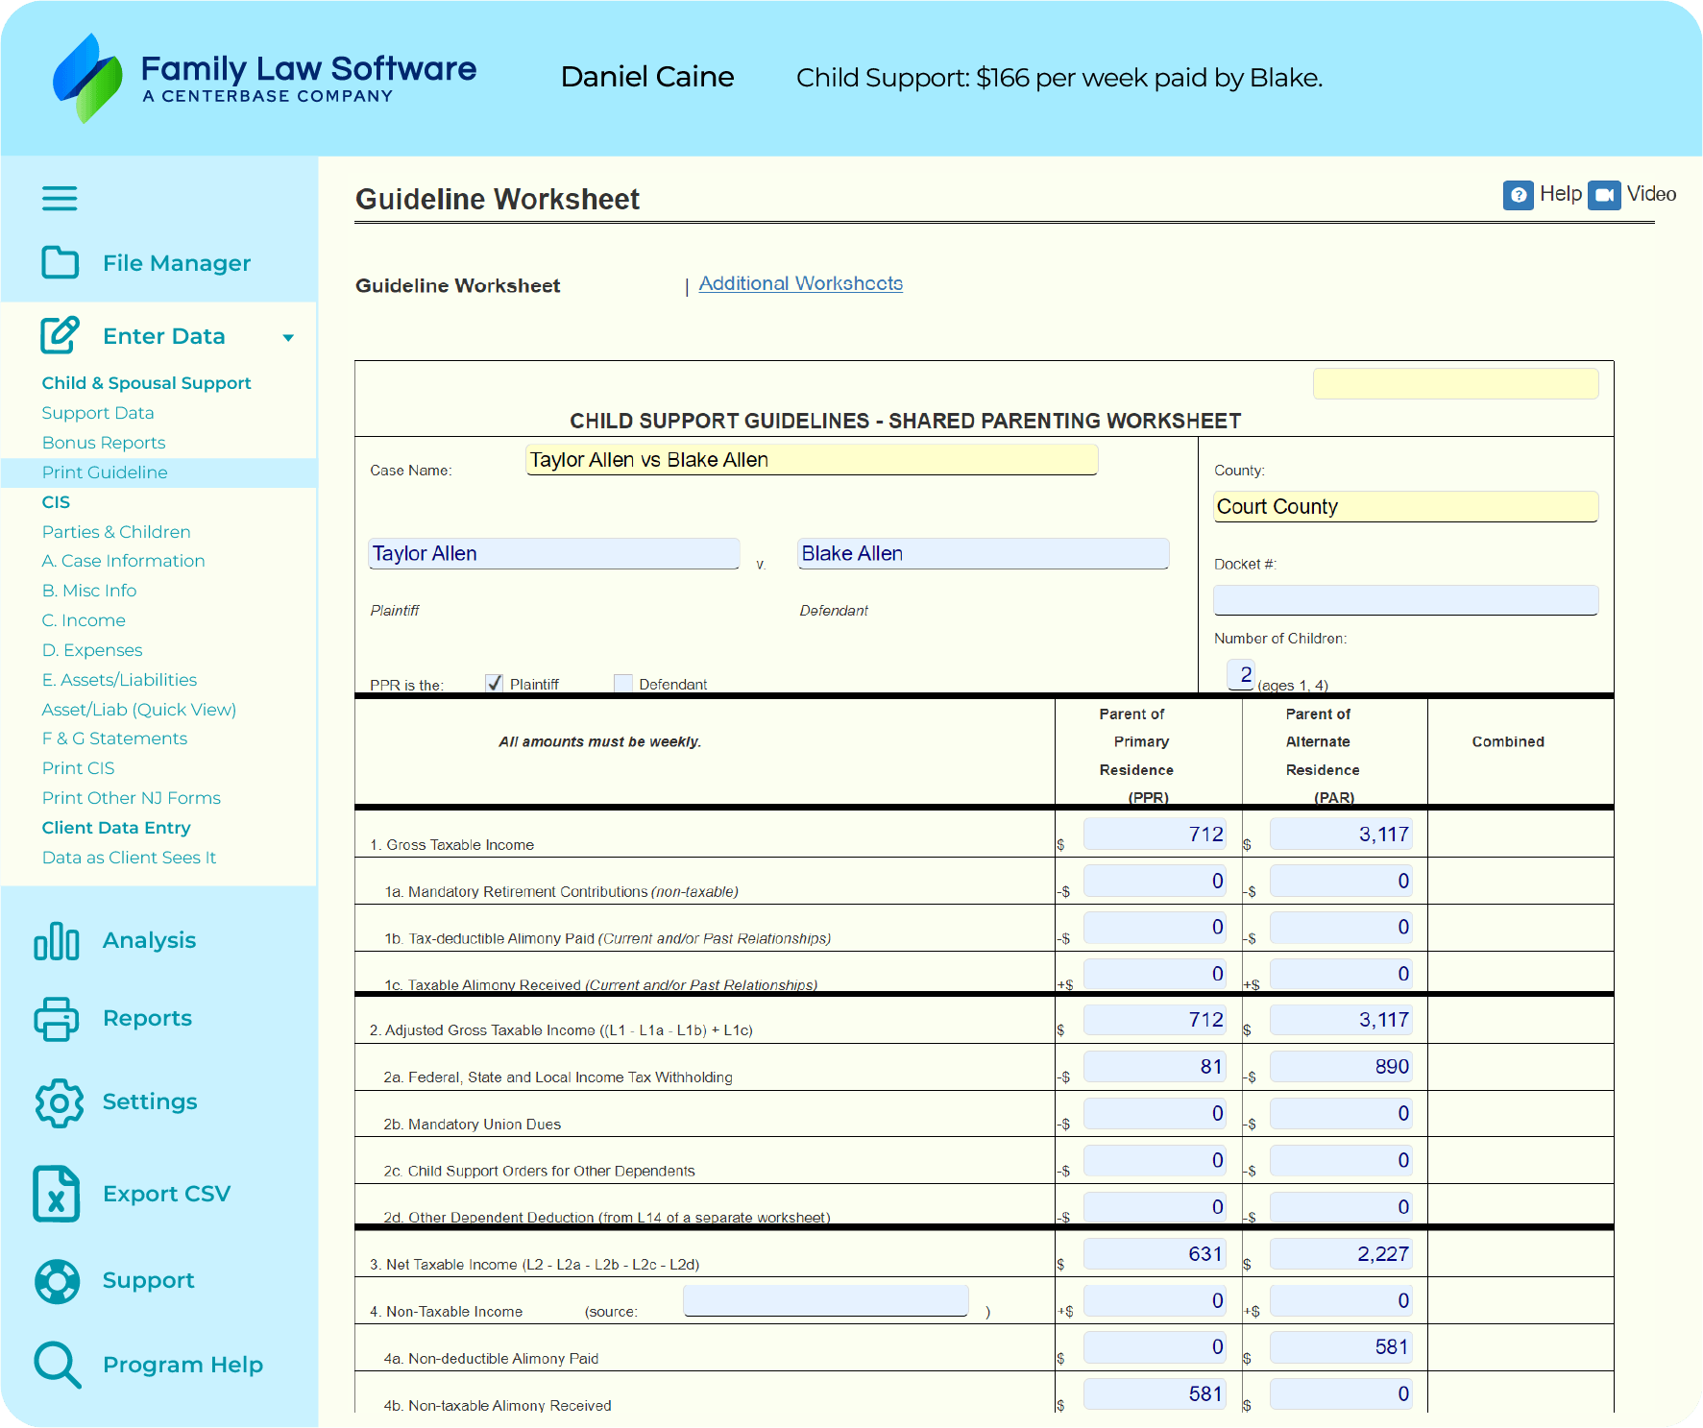Click the hamburger menu icon
The image size is (1703, 1428).
click(60, 199)
